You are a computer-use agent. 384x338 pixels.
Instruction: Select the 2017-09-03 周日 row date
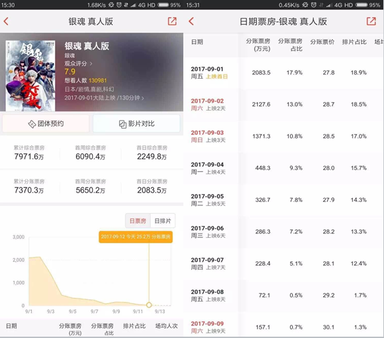coord(208,137)
